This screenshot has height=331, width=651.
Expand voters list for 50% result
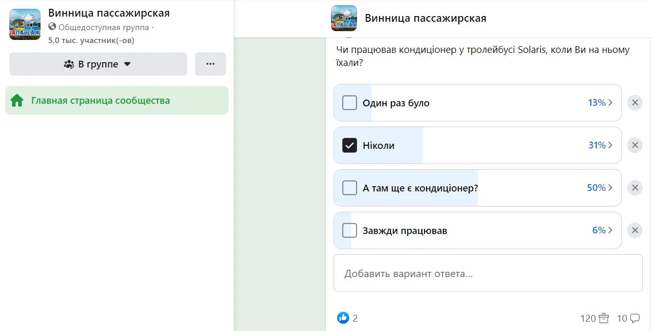[610, 188]
